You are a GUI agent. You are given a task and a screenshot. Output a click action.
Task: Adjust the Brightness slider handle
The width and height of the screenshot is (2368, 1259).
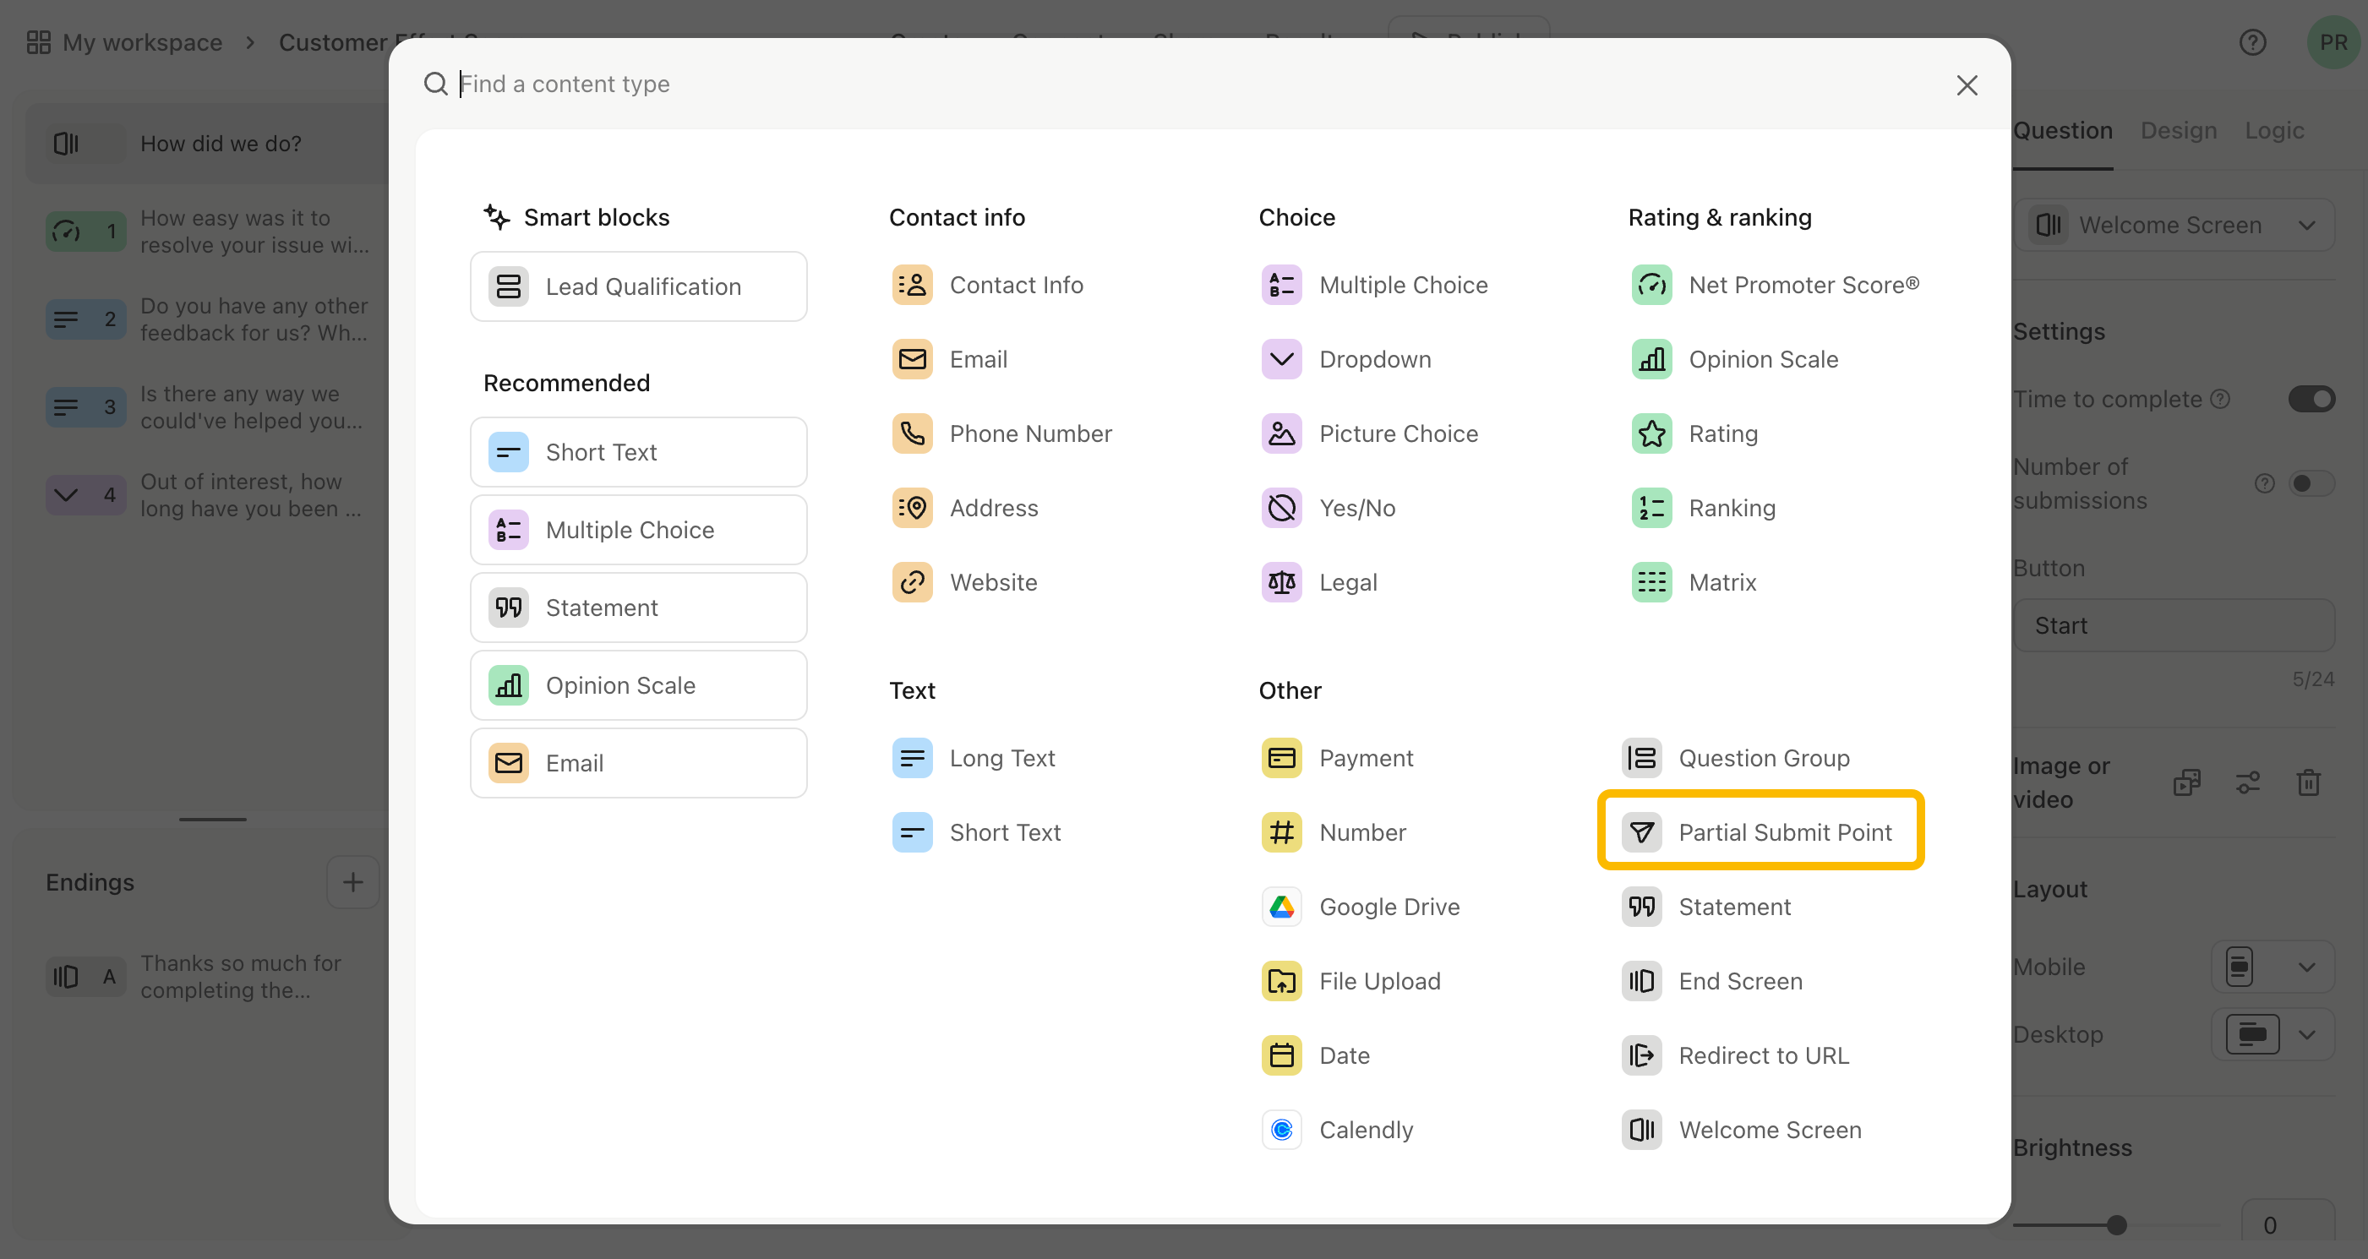pos(2116,1225)
